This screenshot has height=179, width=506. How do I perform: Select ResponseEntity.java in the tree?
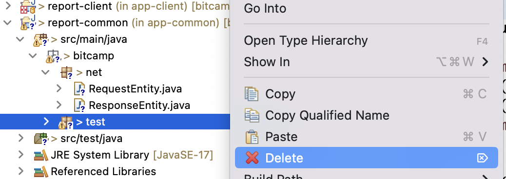(x=115, y=105)
